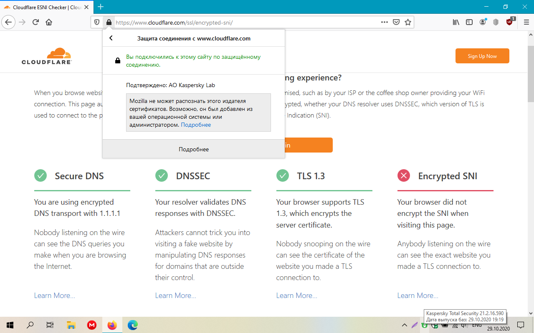
Task: Go back with the browser back arrow
Action: tap(9, 22)
